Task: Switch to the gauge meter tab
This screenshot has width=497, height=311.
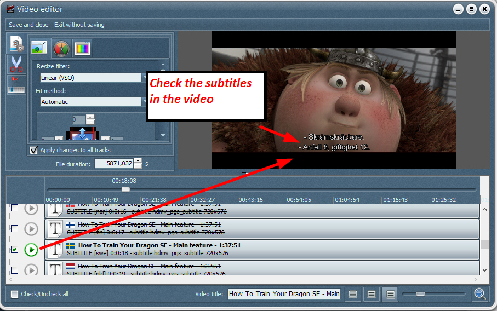Action: [61, 48]
